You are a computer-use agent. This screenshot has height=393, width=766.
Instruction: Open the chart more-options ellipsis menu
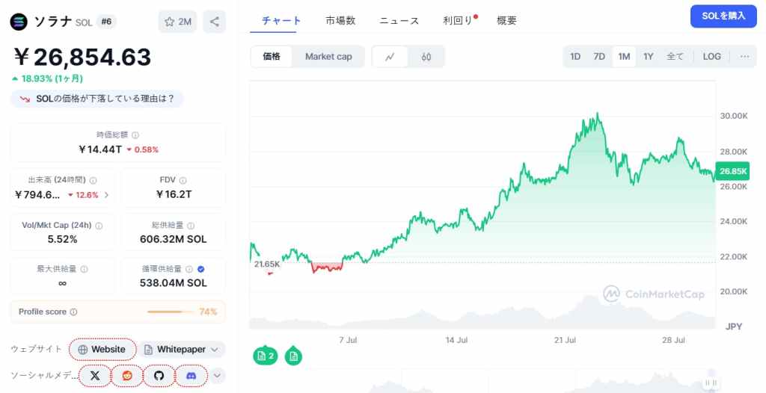click(x=744, y=57)
